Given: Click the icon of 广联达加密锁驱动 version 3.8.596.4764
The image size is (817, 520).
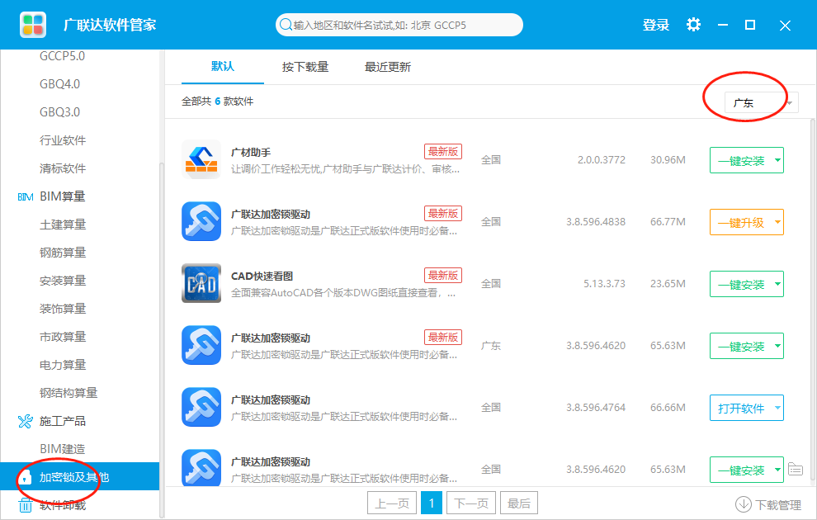Looking at the screenshot, I should [x=201, y=407].
